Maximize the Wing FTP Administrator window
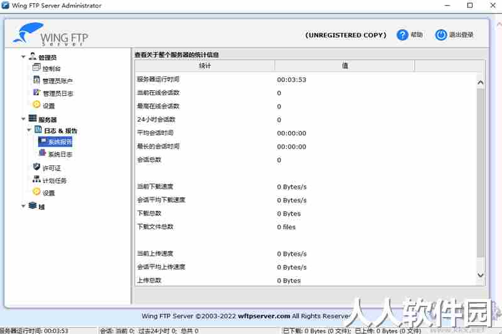This screenshot has width=502, height=334. point(469,5)
